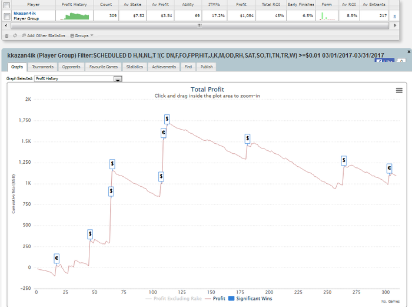The height and width of the screenshot is (307, 412).
Task: Click the $7.52 average stake cell
Action: pos(132,16)
